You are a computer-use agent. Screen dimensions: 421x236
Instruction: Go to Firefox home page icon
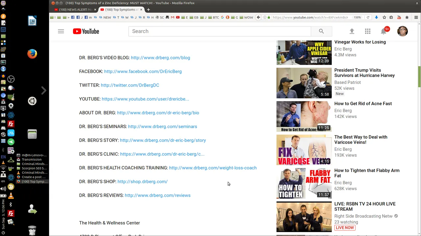(407, 17)
